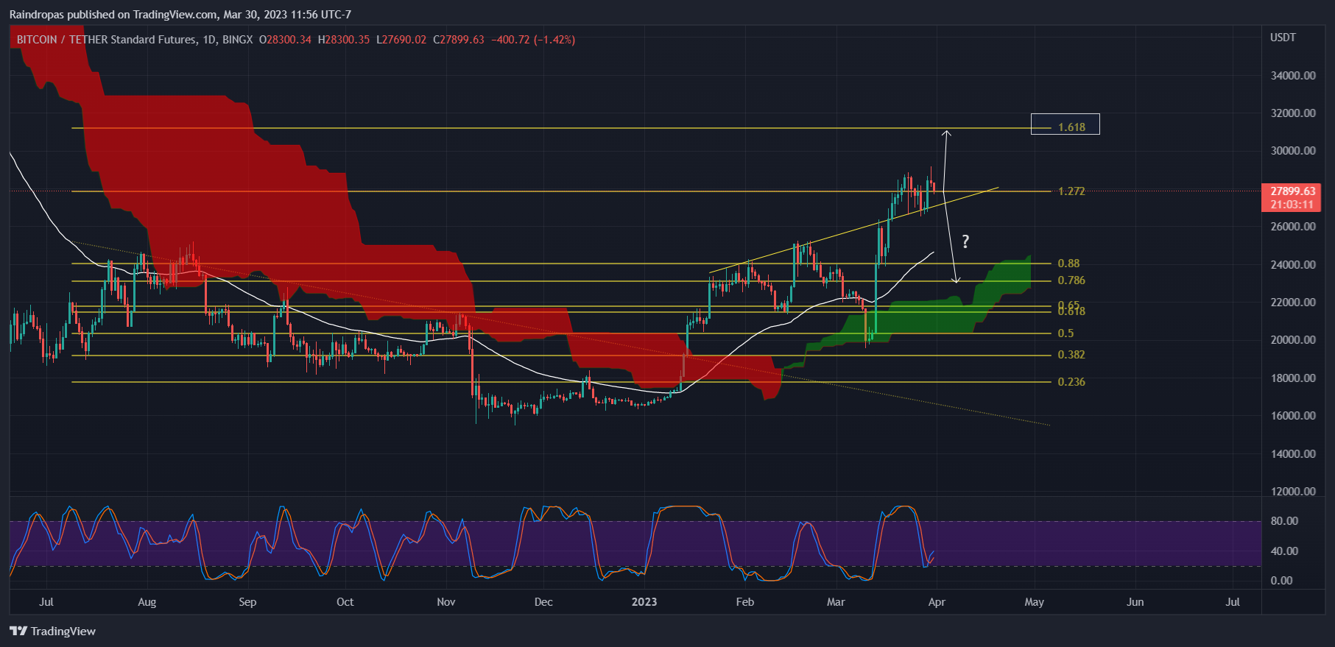Viewport: 1335px width, 647px height.
Task: Click the Nov time axis label
Action: (445, 602)
